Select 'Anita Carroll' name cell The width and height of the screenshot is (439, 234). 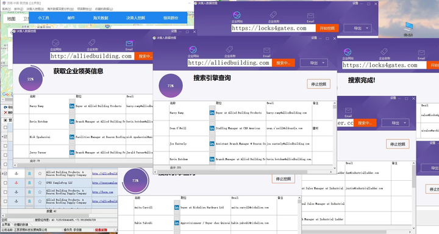pos(143,207)
